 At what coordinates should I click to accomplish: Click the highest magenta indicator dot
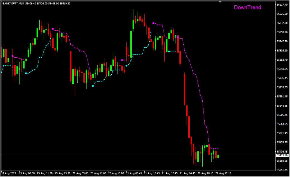point(153,23)
